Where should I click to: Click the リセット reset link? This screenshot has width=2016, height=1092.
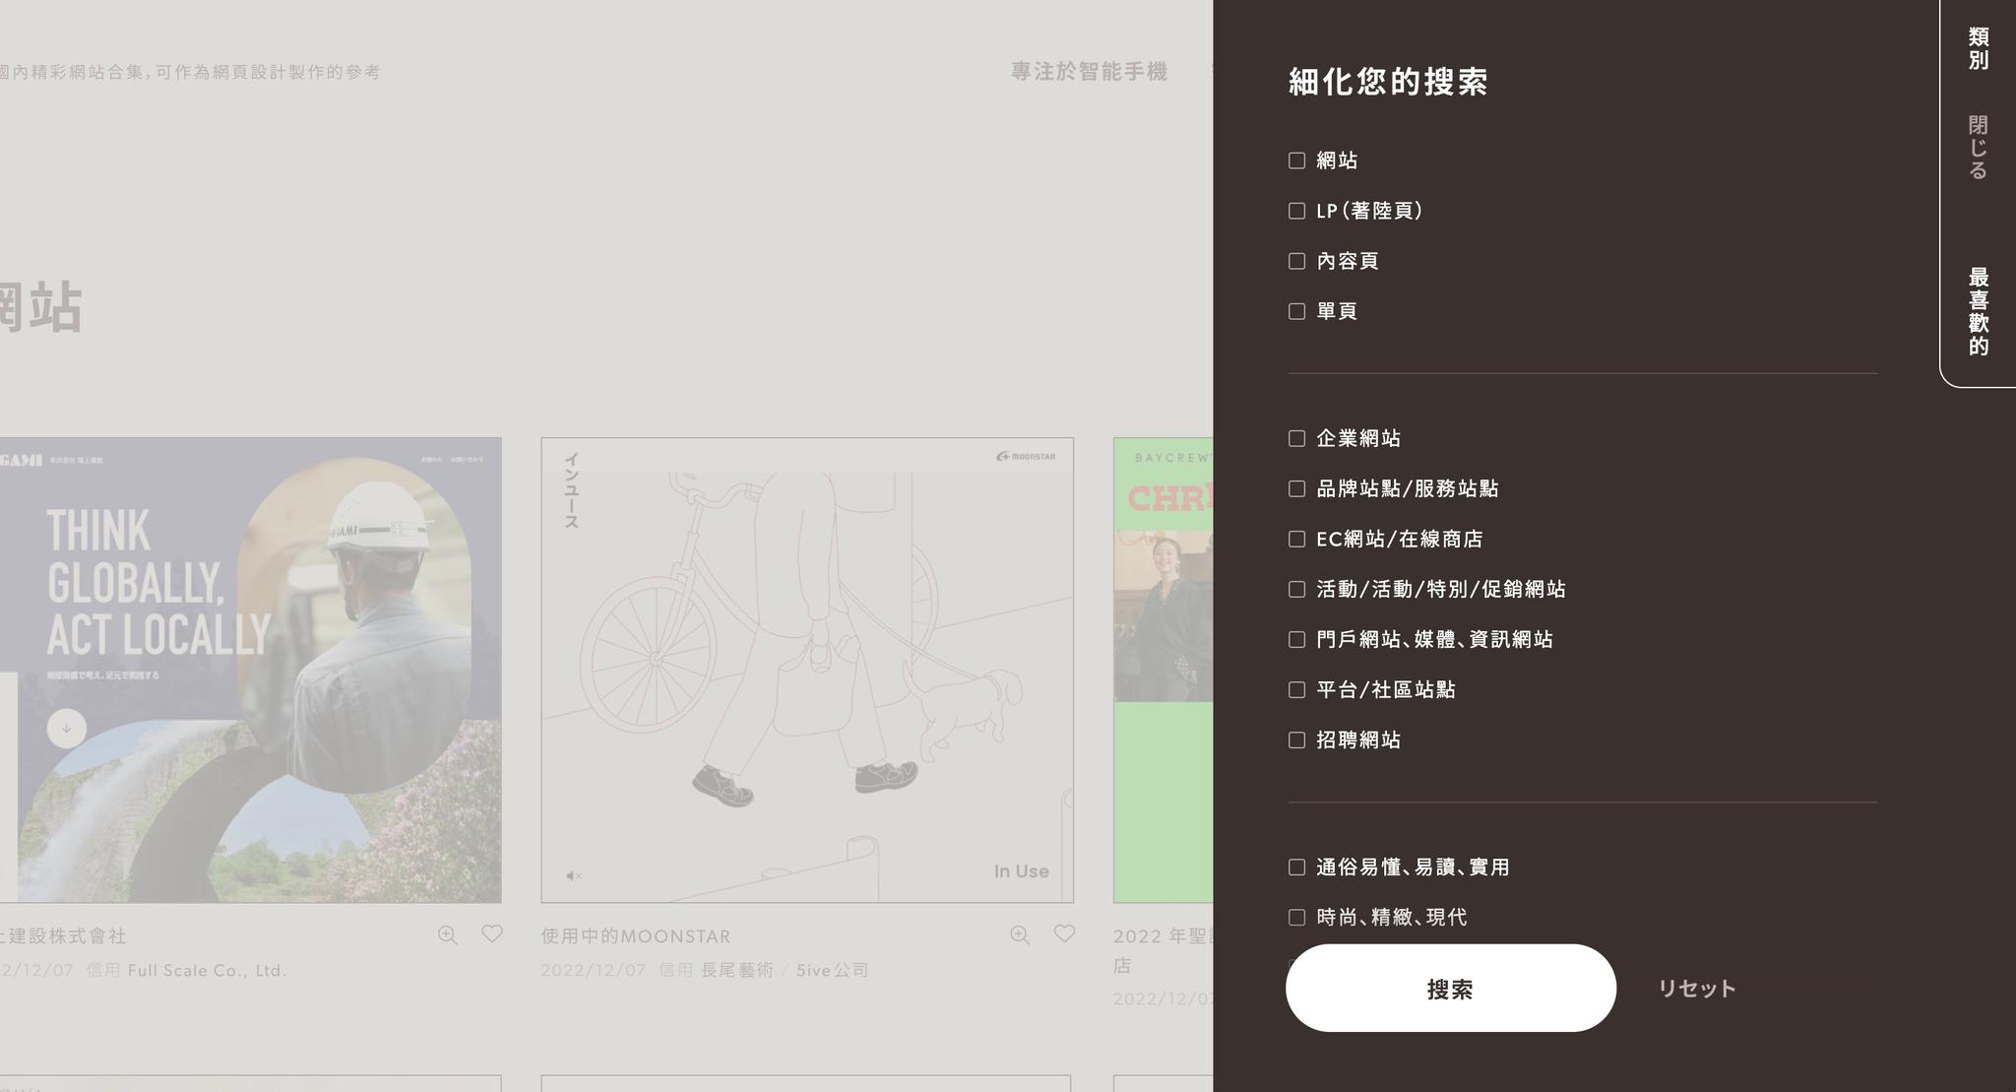1696,989
